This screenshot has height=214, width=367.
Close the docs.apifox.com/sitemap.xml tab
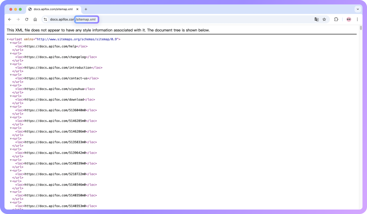pos(77,9)
